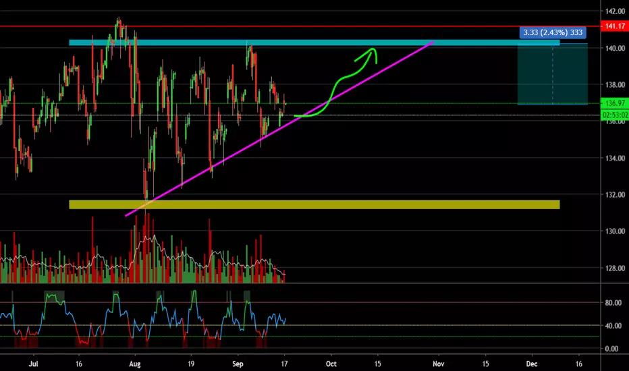The width and height of the screenshot is (629, 371).
Task: Select the cyan resistance zone rectangle
Action: pyautogui.click(x=314, y=42)
